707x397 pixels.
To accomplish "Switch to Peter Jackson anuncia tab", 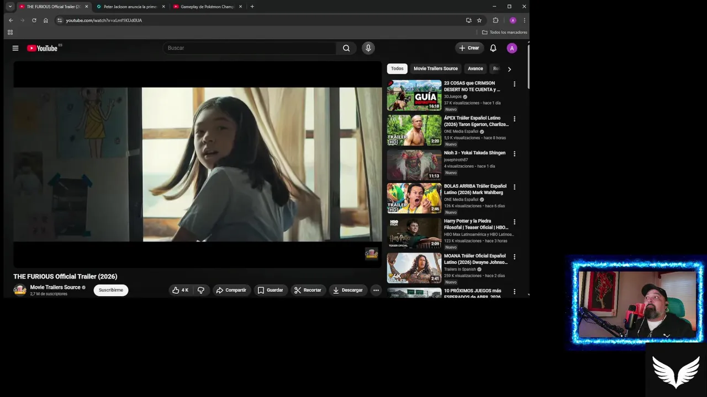I will coord(130,7).
